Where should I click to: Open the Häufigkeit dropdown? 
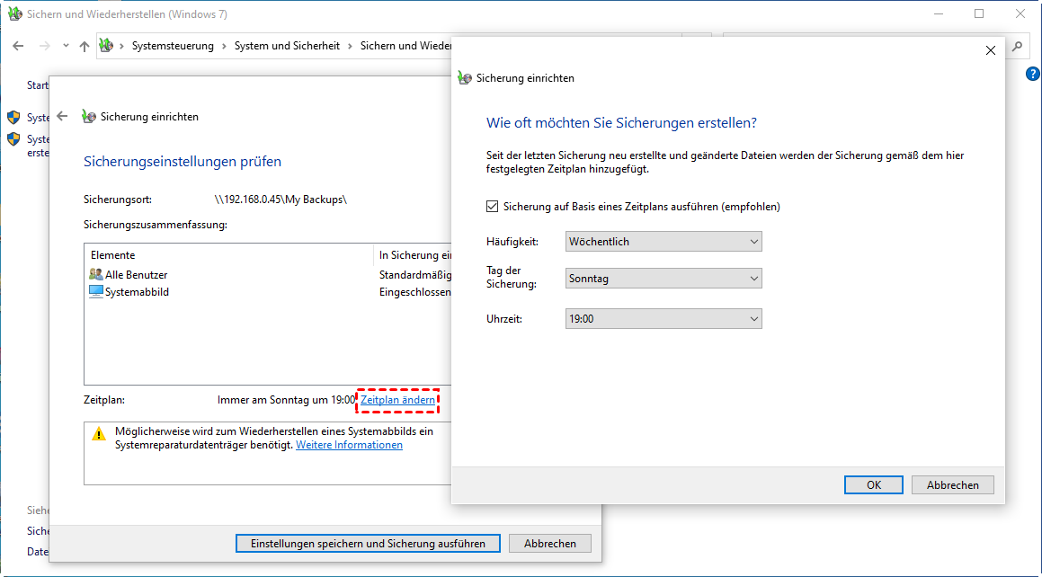click(663, 242)
